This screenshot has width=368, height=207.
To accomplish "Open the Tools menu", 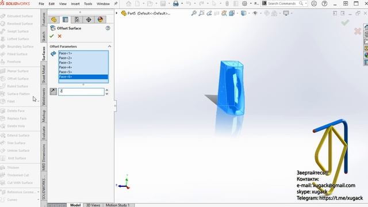I will coord(88,4).
